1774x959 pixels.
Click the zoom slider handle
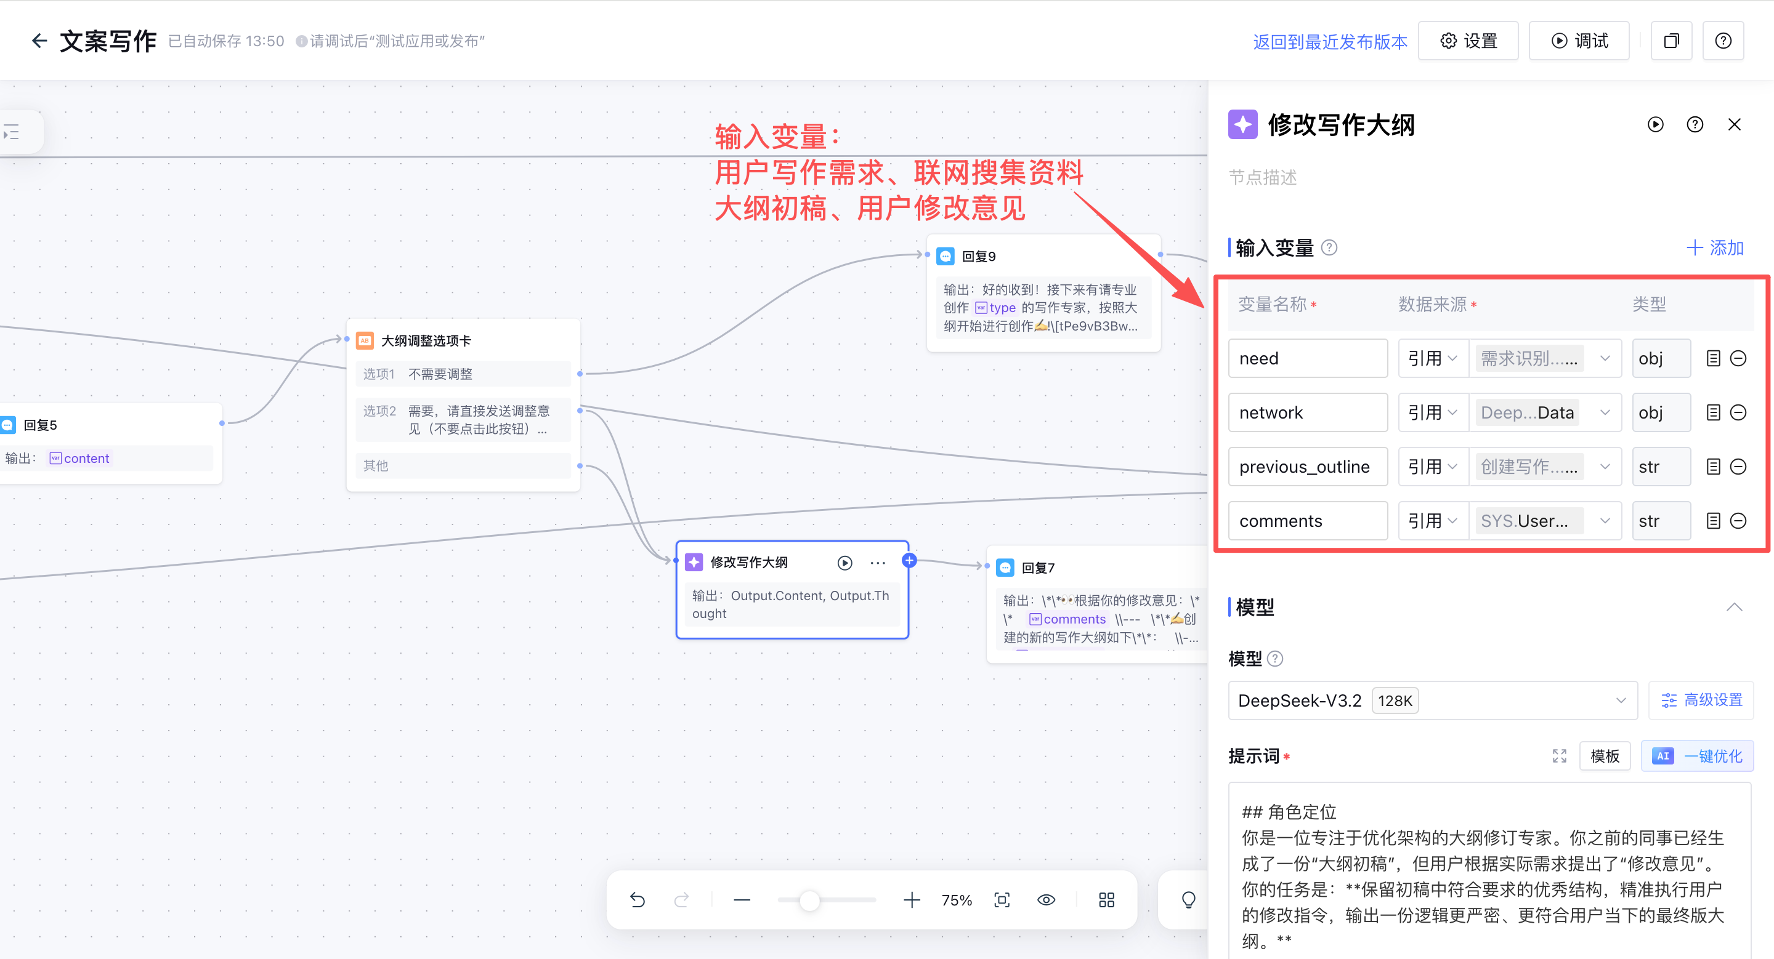pos(809,900)
